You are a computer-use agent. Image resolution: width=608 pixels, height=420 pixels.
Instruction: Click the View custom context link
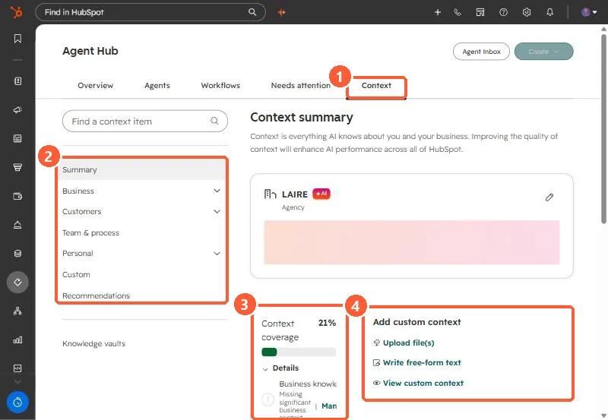[423, 384]
